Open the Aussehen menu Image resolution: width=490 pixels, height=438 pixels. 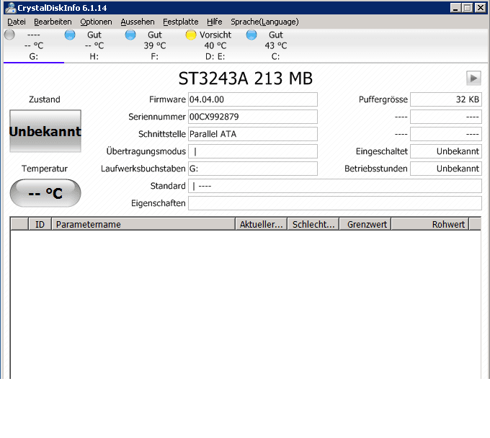pos(138,22)
